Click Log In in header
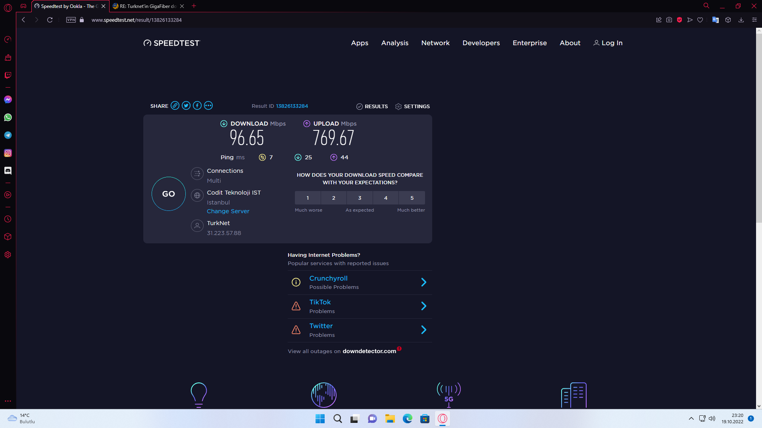Viewport: 762px width, 428px height. point(608,43)
